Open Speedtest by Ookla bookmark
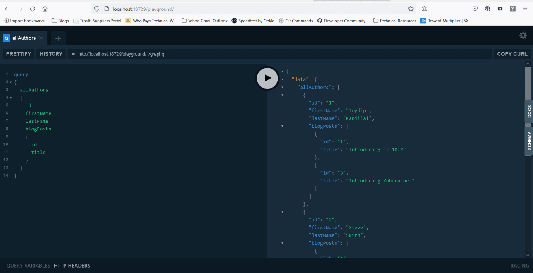Screen dimensions: 533x273 pyautogui.click(x=253, y=21)
